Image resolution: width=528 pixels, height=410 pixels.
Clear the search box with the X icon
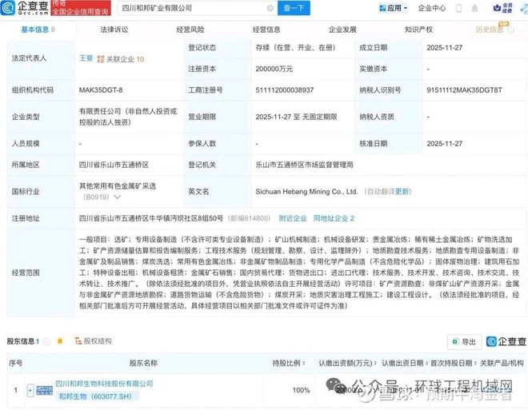point(270,8)
